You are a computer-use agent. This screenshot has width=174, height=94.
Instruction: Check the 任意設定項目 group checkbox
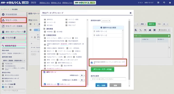click(44, 35)
